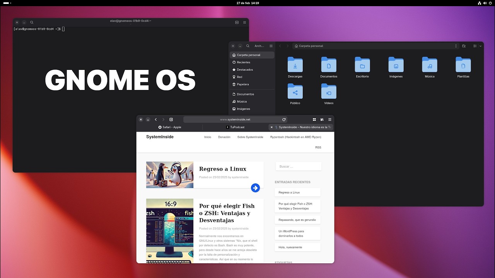Image resolution: width=495 pixels, height=278 pixels.
Task: Open the RSS menu link
Action: [318, 147]
